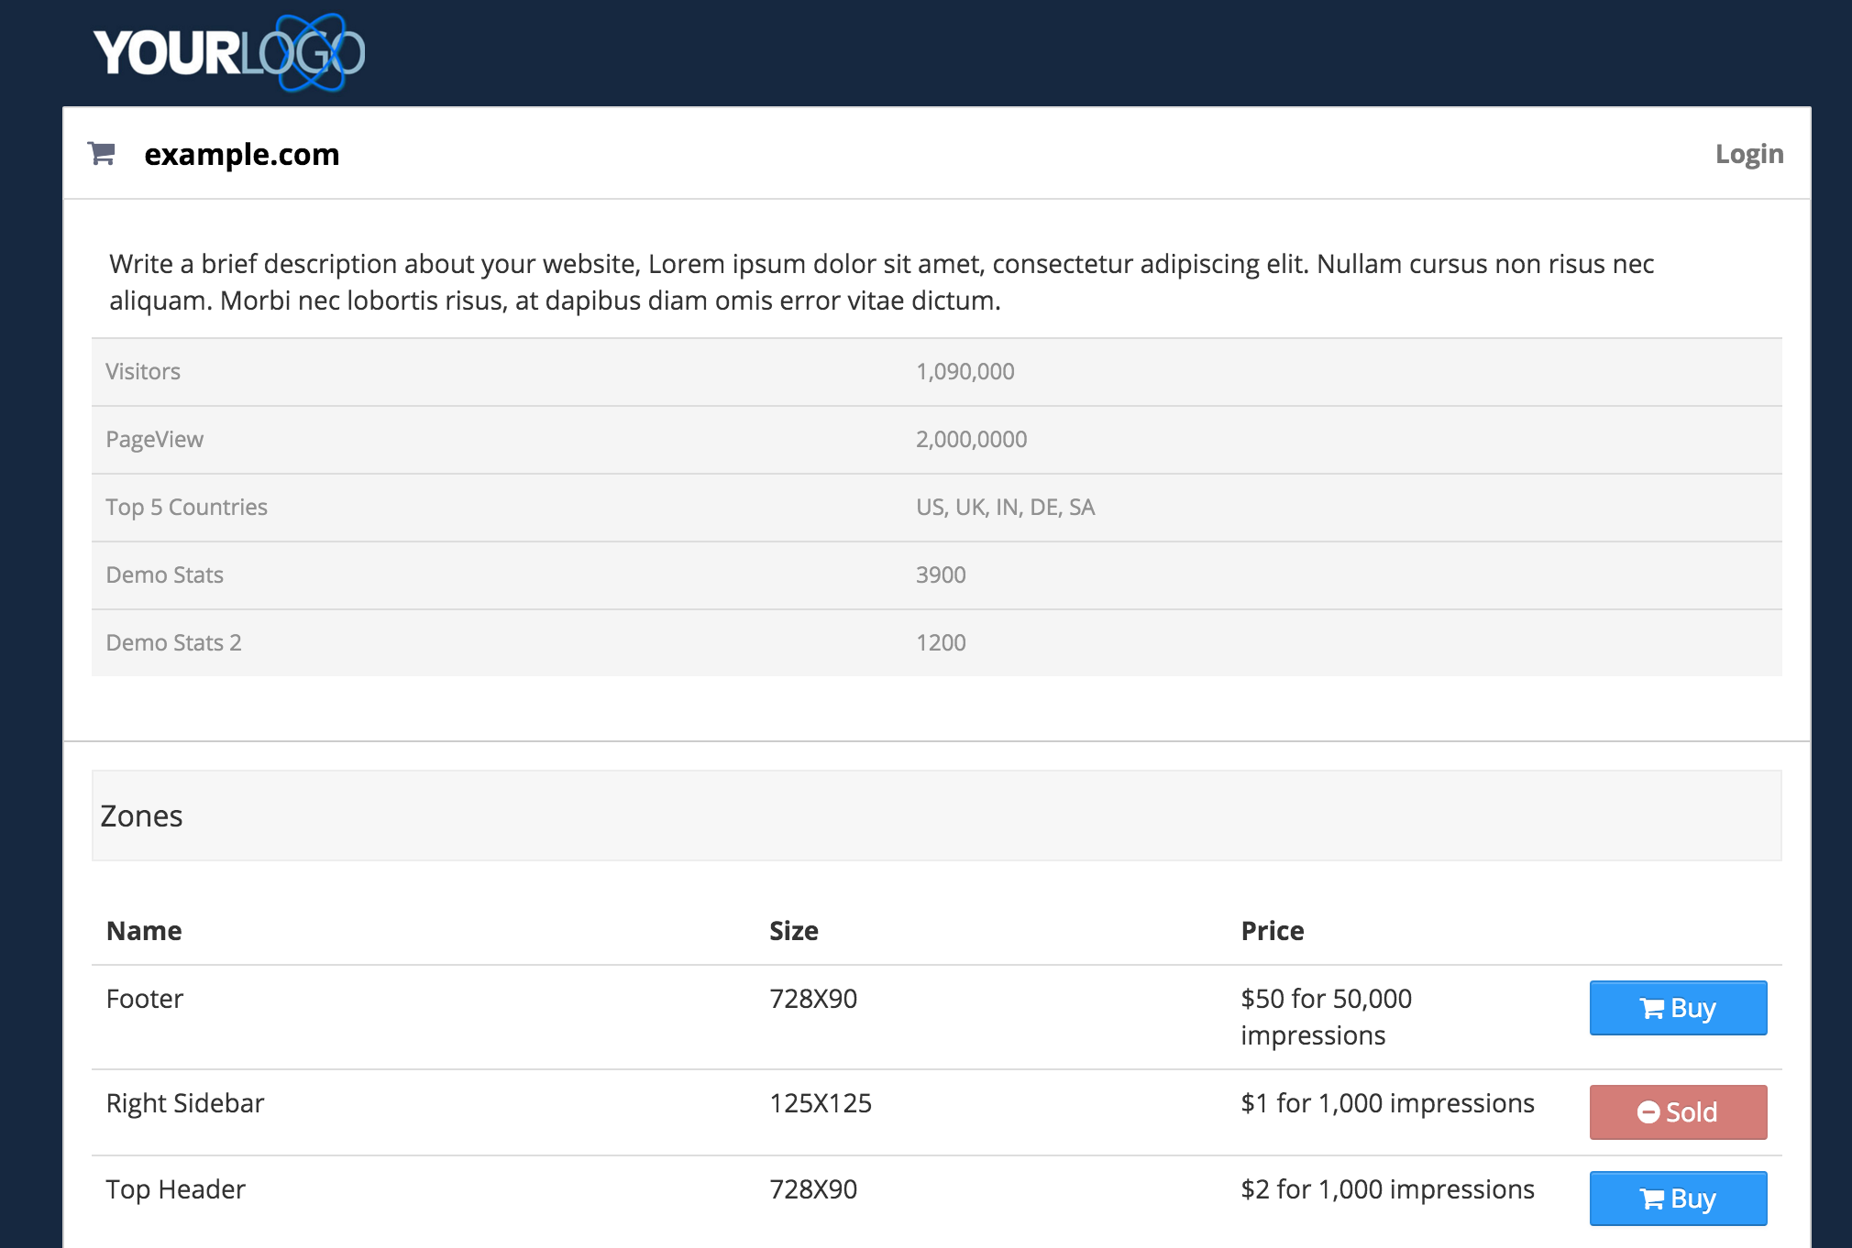Screen dimensions: 1852x1248
Task: Click the Name column header
Action: [x=144, y=931]
